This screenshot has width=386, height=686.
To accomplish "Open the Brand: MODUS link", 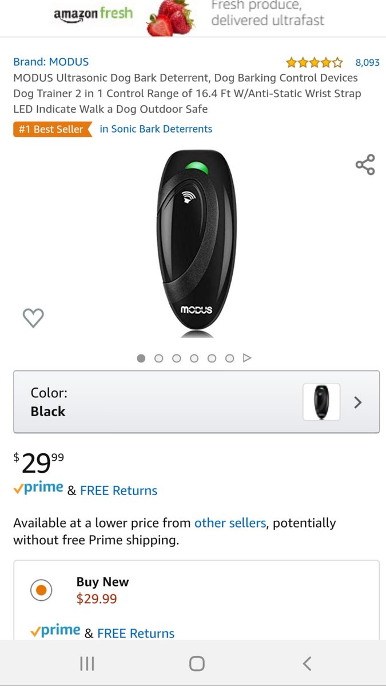I will 51,62.
